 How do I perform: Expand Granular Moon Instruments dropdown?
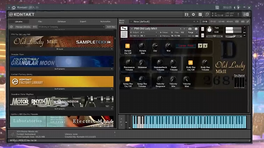click(x=112, y=69)
